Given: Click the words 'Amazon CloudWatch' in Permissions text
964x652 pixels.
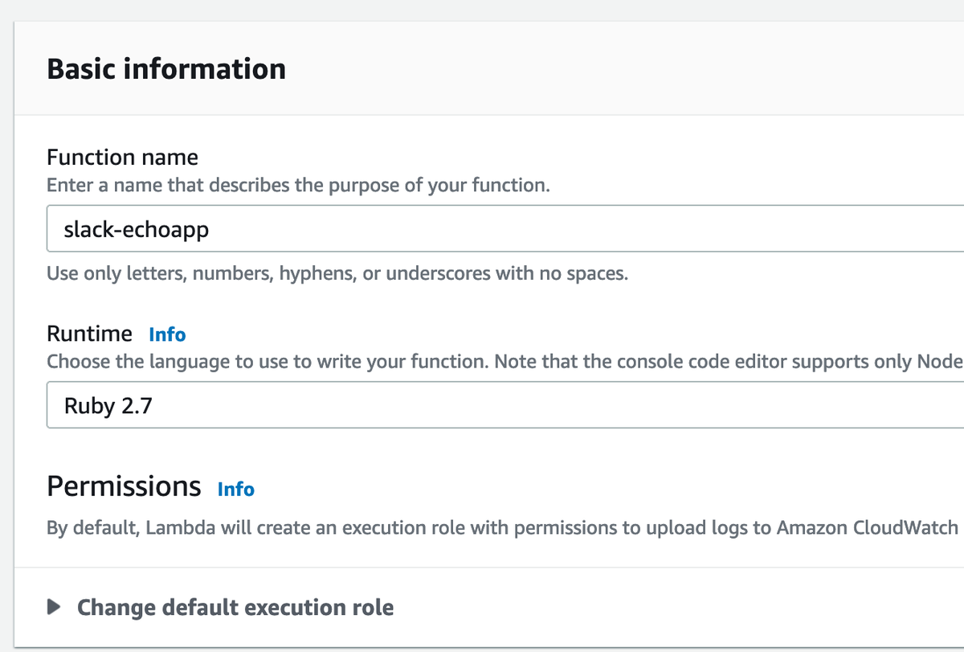Looking at the screenshot, I should tap(869, 528).
